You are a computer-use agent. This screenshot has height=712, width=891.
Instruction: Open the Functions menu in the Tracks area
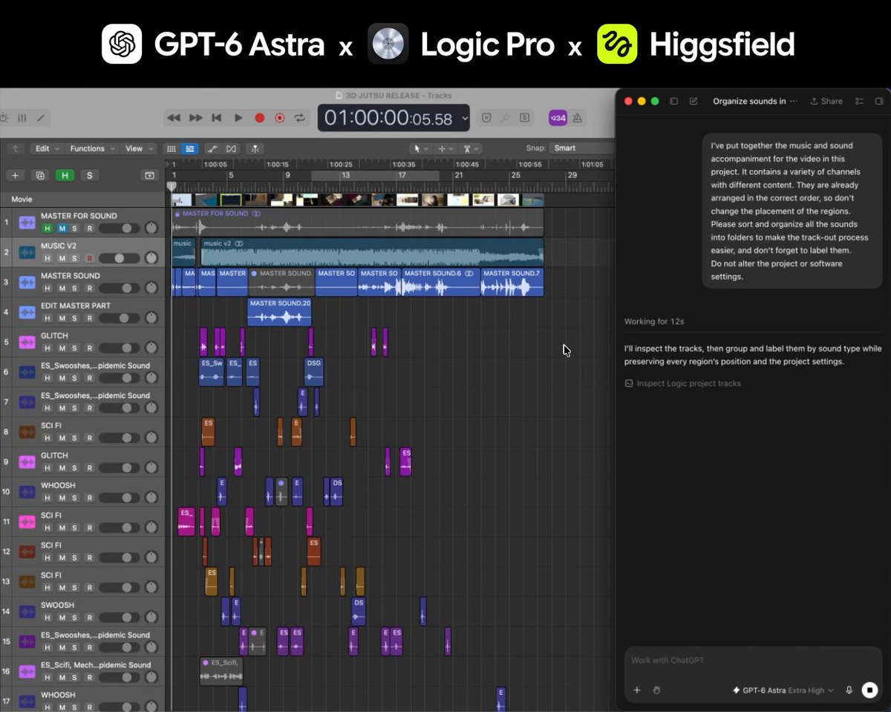[x=92, y=148]
